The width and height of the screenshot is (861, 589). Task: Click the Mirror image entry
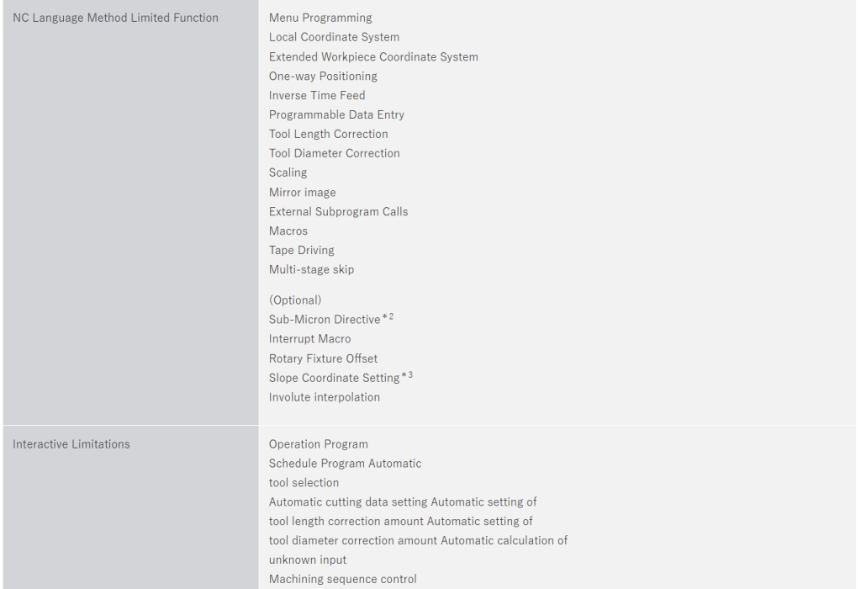point(302,193)
